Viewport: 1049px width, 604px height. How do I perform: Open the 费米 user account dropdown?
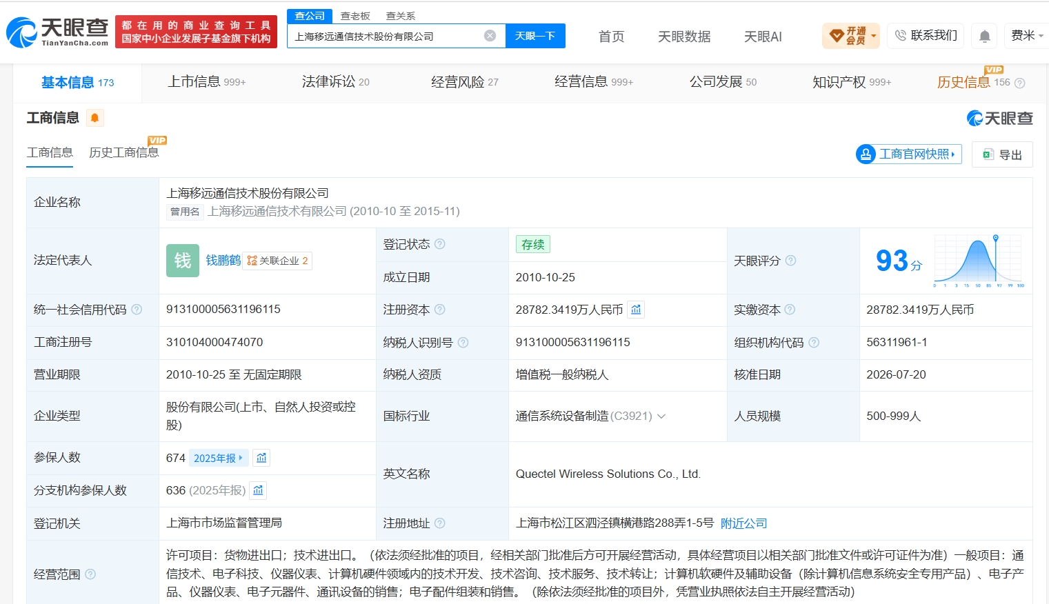click(1027, 36)
